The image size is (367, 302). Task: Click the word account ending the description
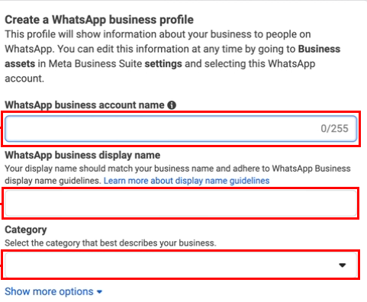coord(24,79)
